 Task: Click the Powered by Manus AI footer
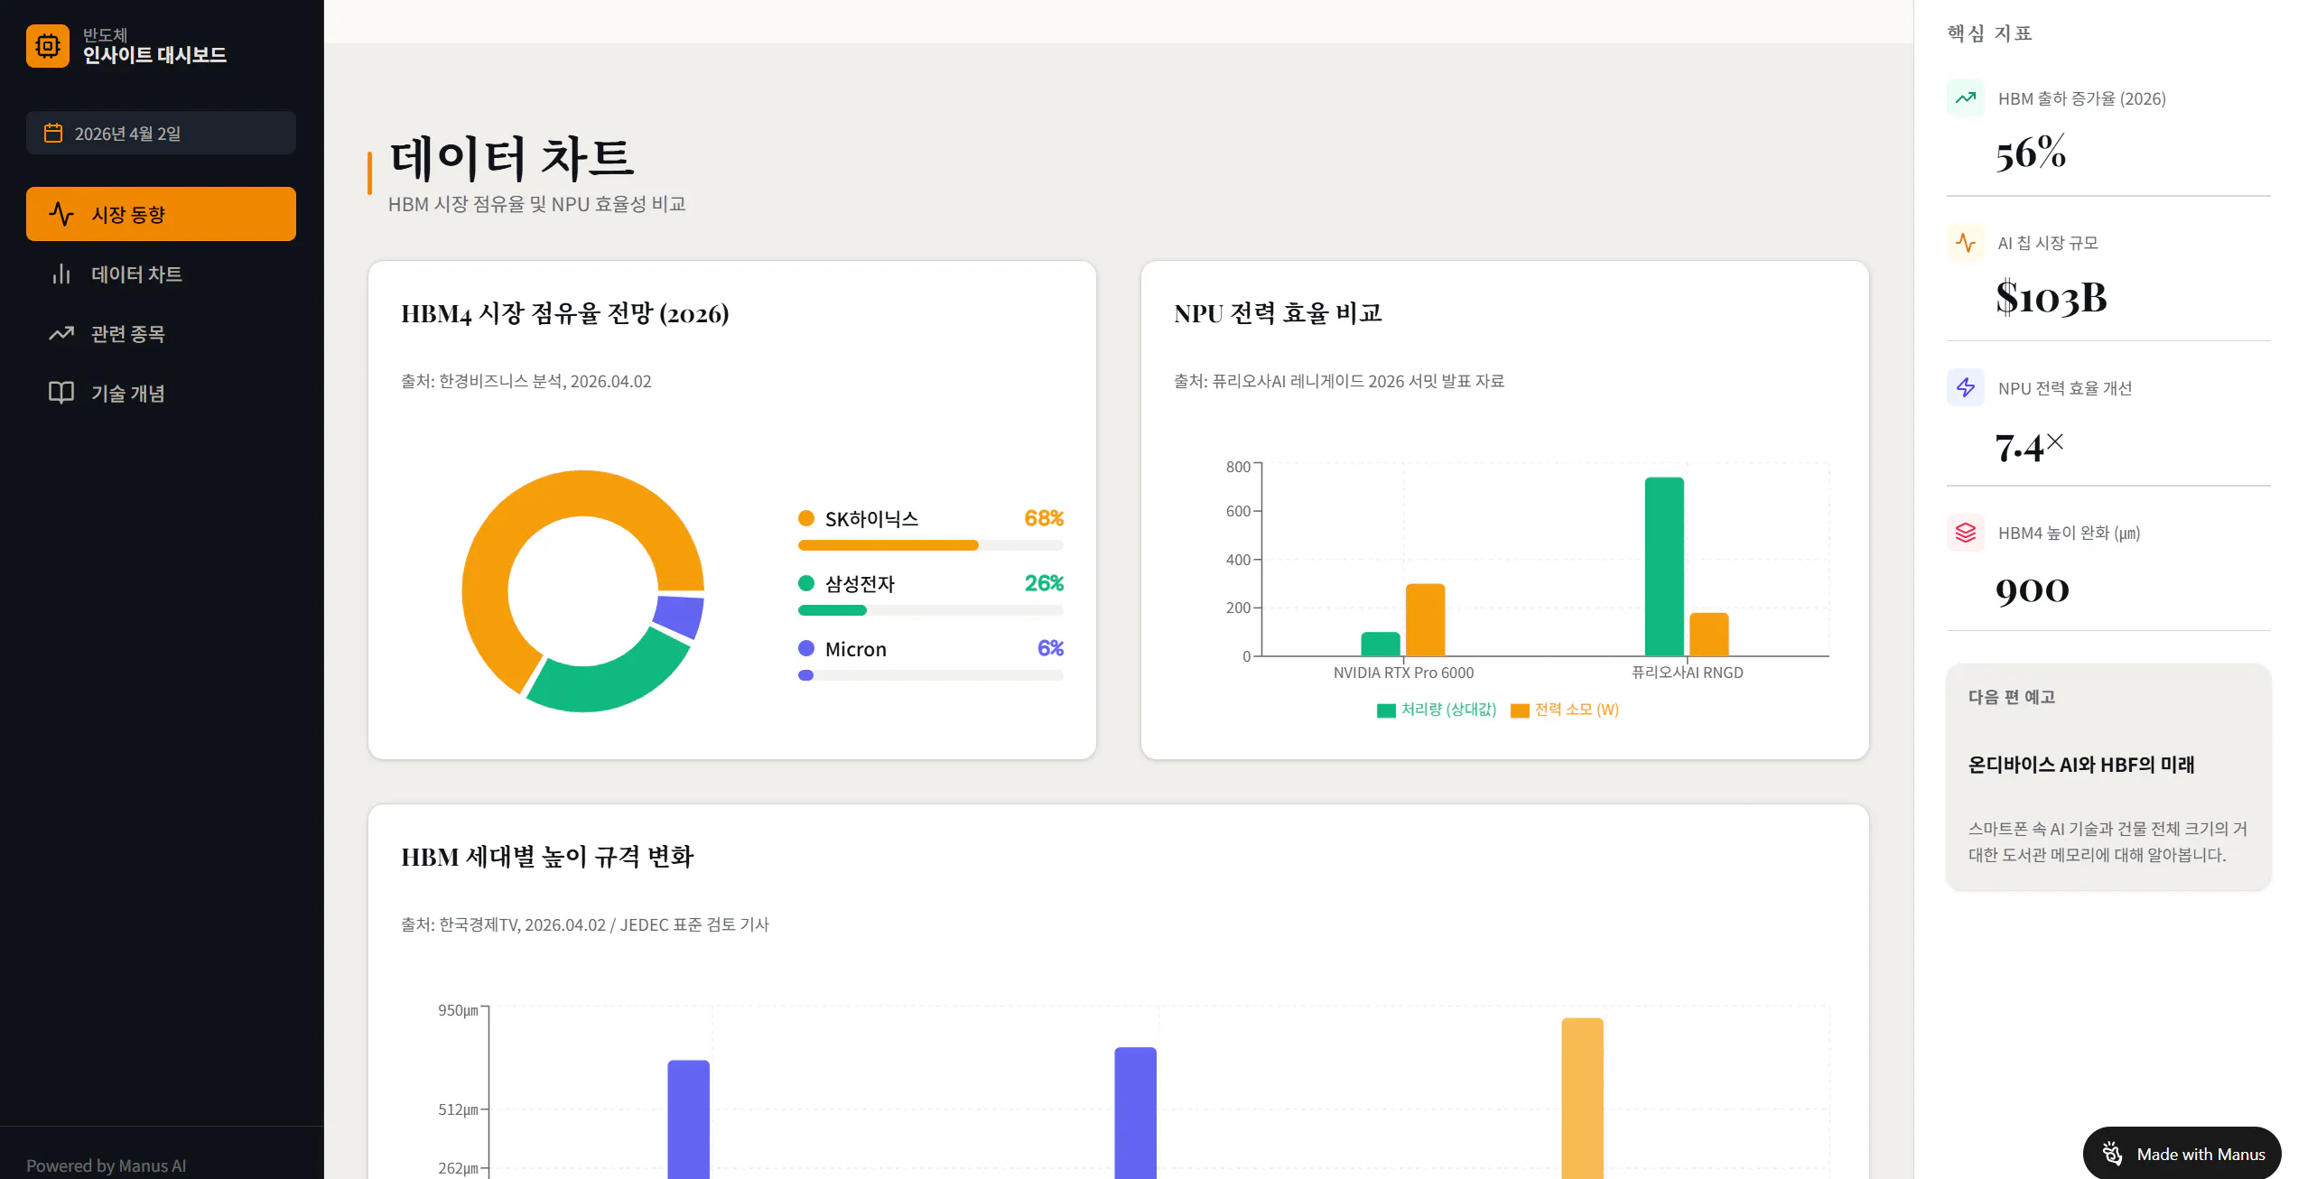(107, 1165)
